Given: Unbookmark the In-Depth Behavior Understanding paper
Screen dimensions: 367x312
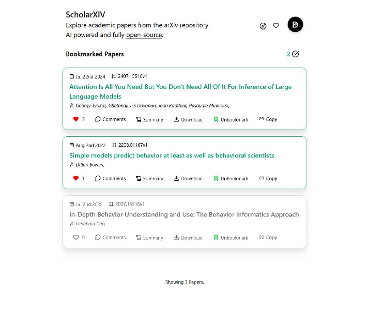Looking at the screenshot, I should click(x=231, y=238).
